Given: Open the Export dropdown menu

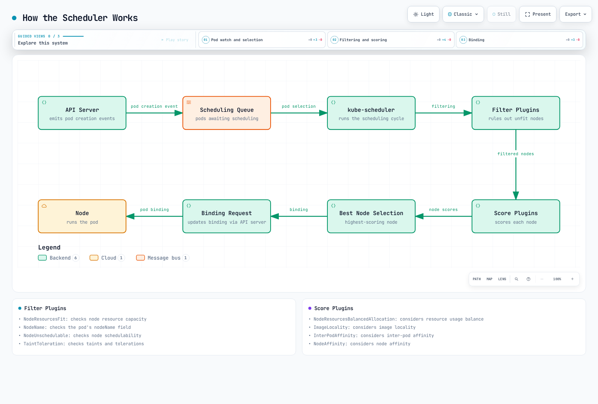Looking at the screenshot, I should [576, 14].
